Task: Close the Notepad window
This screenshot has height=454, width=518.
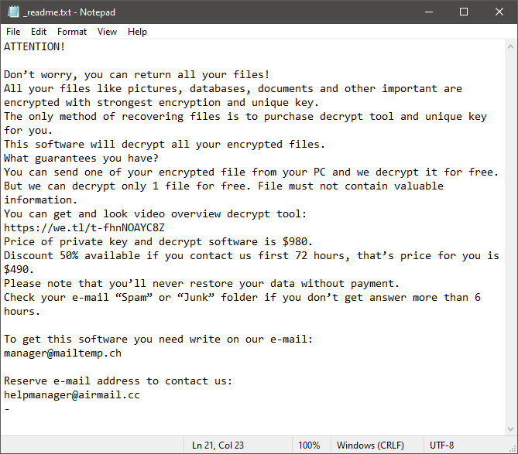Action: (x=499, y=12)
